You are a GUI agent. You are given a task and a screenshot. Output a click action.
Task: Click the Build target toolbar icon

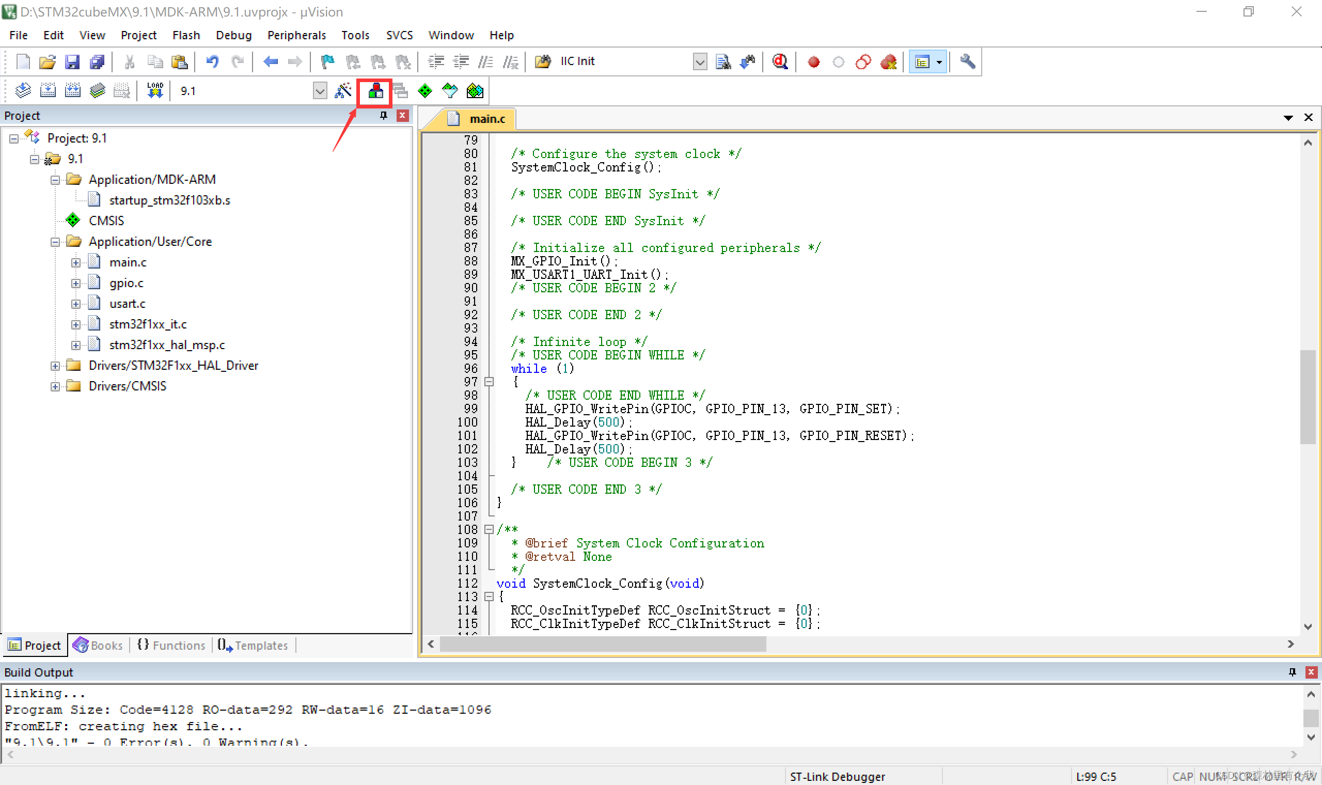point(48,91)
